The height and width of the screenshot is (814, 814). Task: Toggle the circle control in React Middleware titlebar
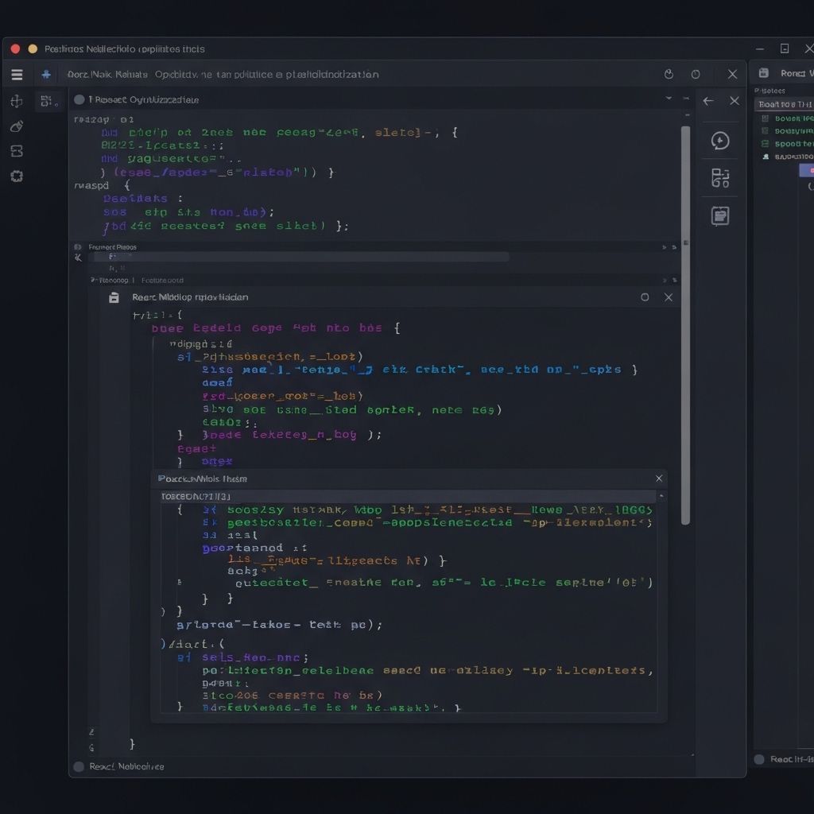click(645, 297)
